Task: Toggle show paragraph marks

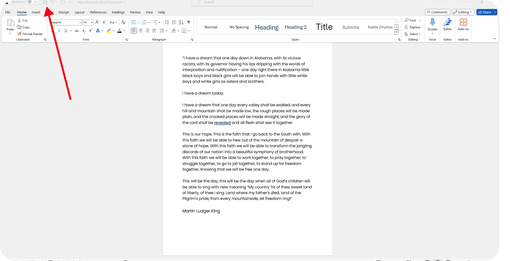Action: [x=189, y=22]
